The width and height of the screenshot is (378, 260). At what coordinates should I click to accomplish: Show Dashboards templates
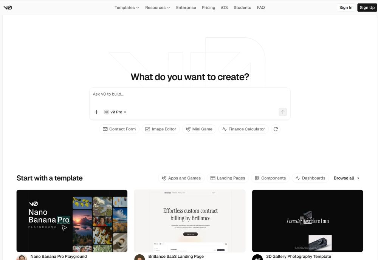[310, 178]
